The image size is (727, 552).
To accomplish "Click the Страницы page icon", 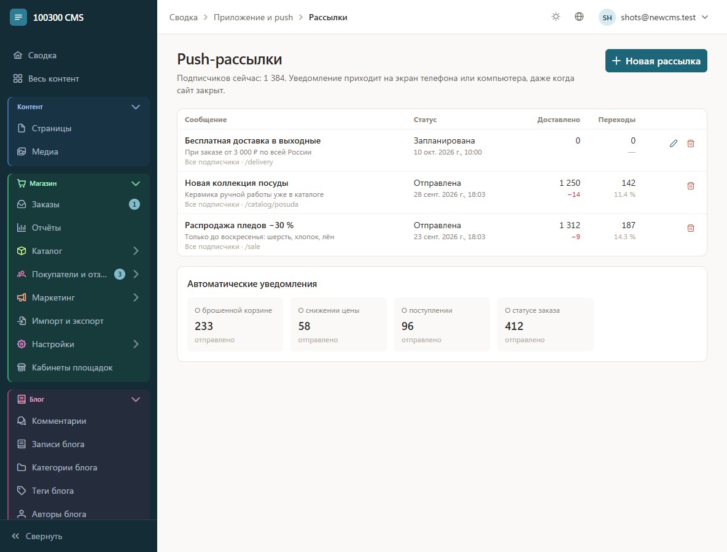I will click(21, 128).
